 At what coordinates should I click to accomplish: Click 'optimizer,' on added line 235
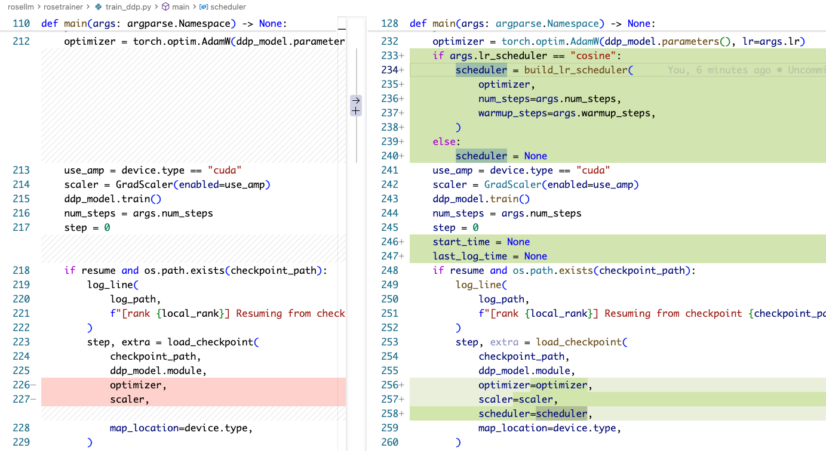[x=507, y=84]
